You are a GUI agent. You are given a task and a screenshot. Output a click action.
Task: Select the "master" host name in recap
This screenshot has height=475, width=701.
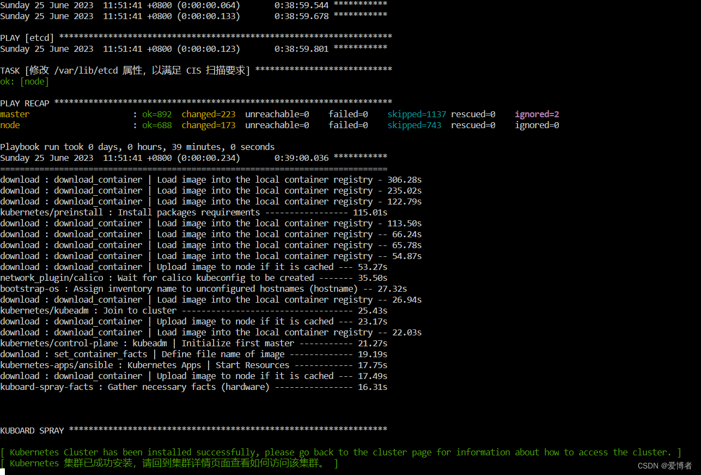click(x=15, y=114)
